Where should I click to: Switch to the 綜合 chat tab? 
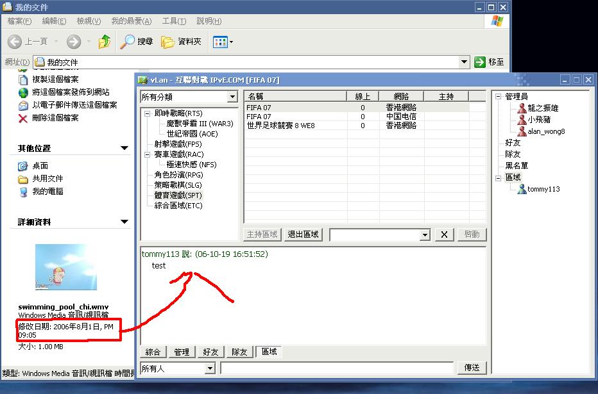153,352
